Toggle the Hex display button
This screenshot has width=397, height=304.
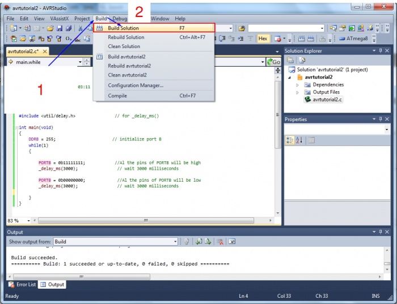[x=263, y=38]
